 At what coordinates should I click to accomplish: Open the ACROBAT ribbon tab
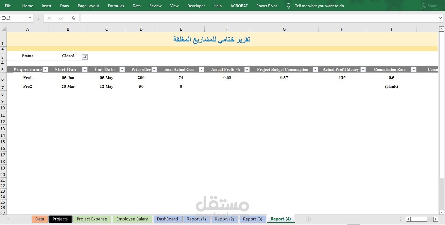239,6
